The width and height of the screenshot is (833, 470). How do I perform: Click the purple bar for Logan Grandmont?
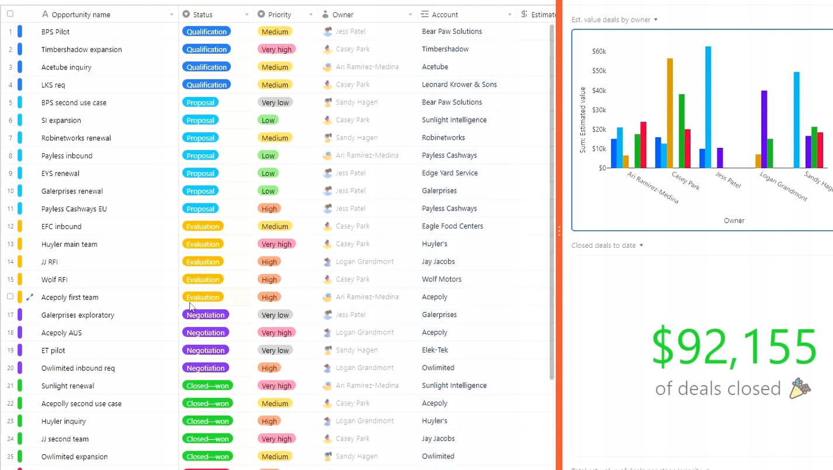pyautogui.click(x=764, y=129)
